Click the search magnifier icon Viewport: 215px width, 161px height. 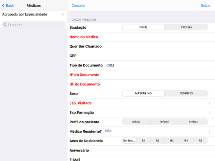tap(5, 25)
